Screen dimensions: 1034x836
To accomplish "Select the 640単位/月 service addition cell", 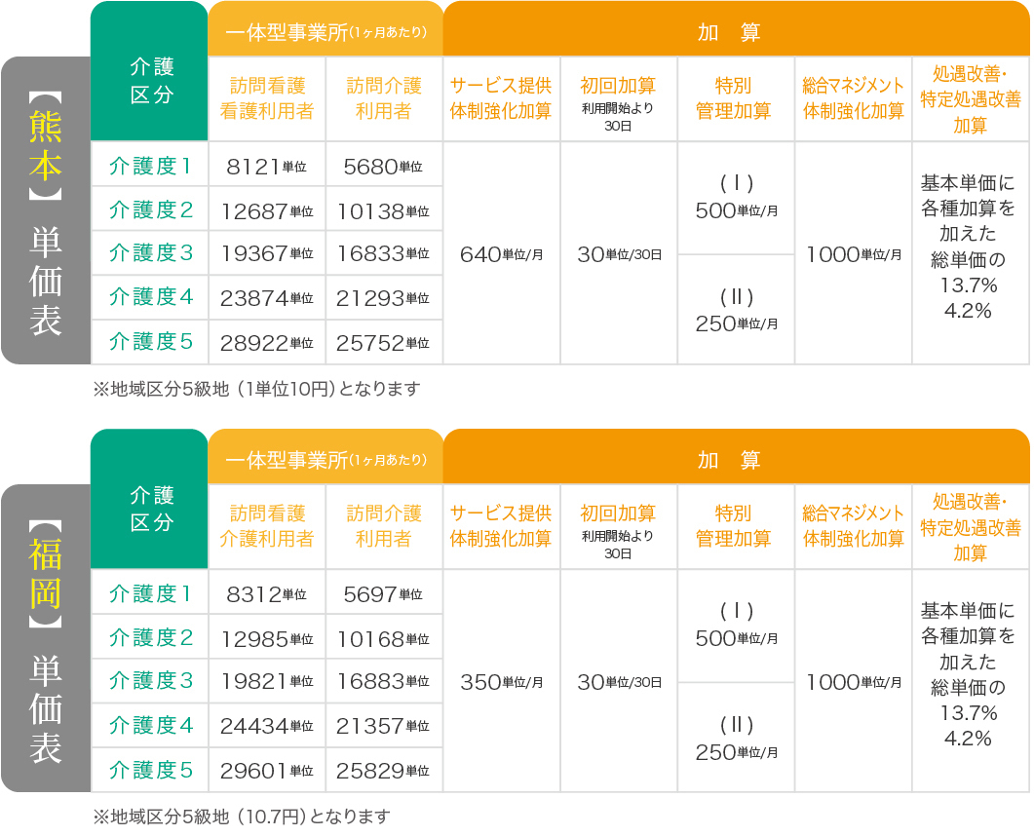I will tap(501, 254).
